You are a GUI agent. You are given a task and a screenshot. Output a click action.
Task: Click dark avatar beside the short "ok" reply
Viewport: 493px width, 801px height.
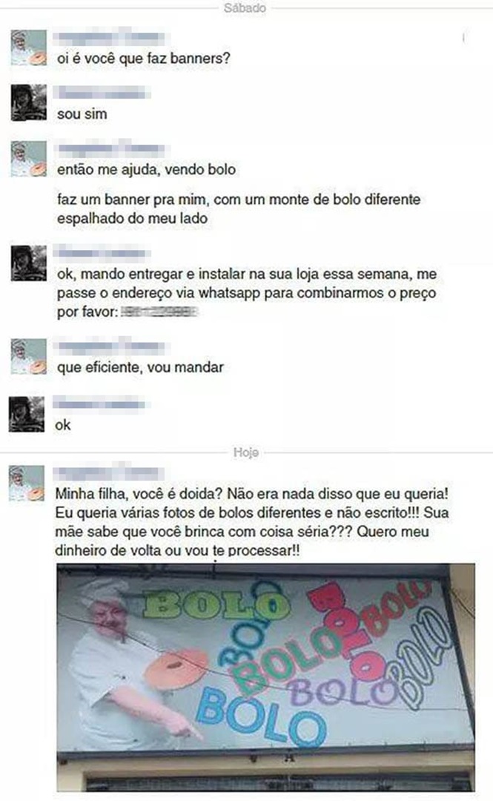27,414
